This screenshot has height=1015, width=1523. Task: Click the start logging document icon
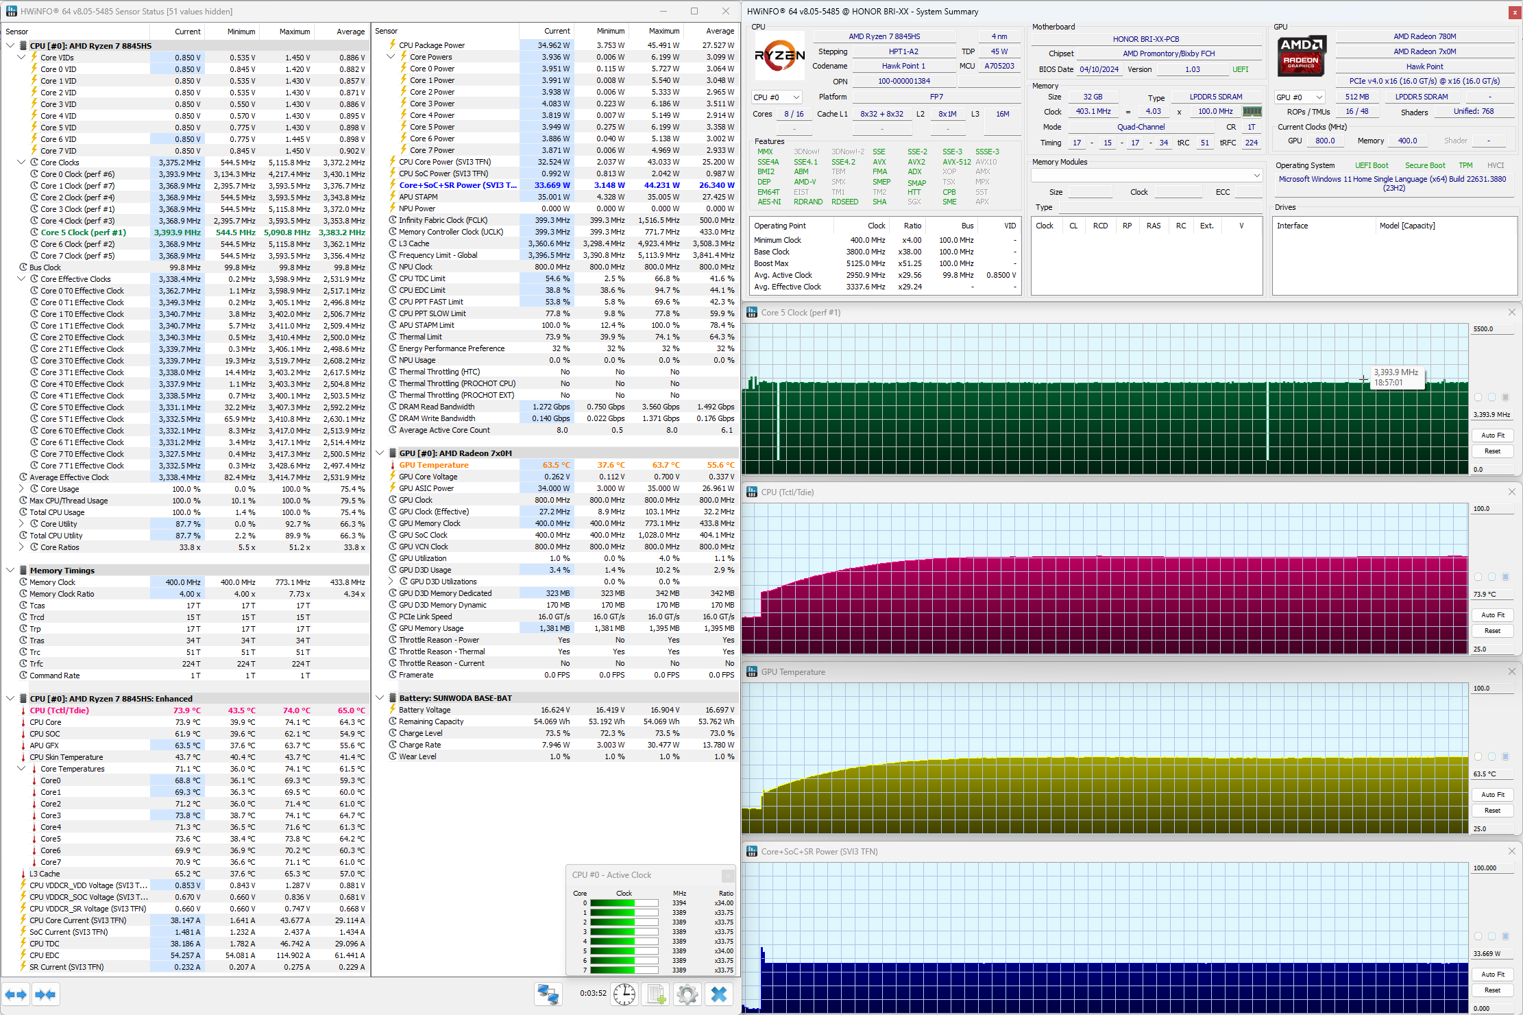point(655,994)
